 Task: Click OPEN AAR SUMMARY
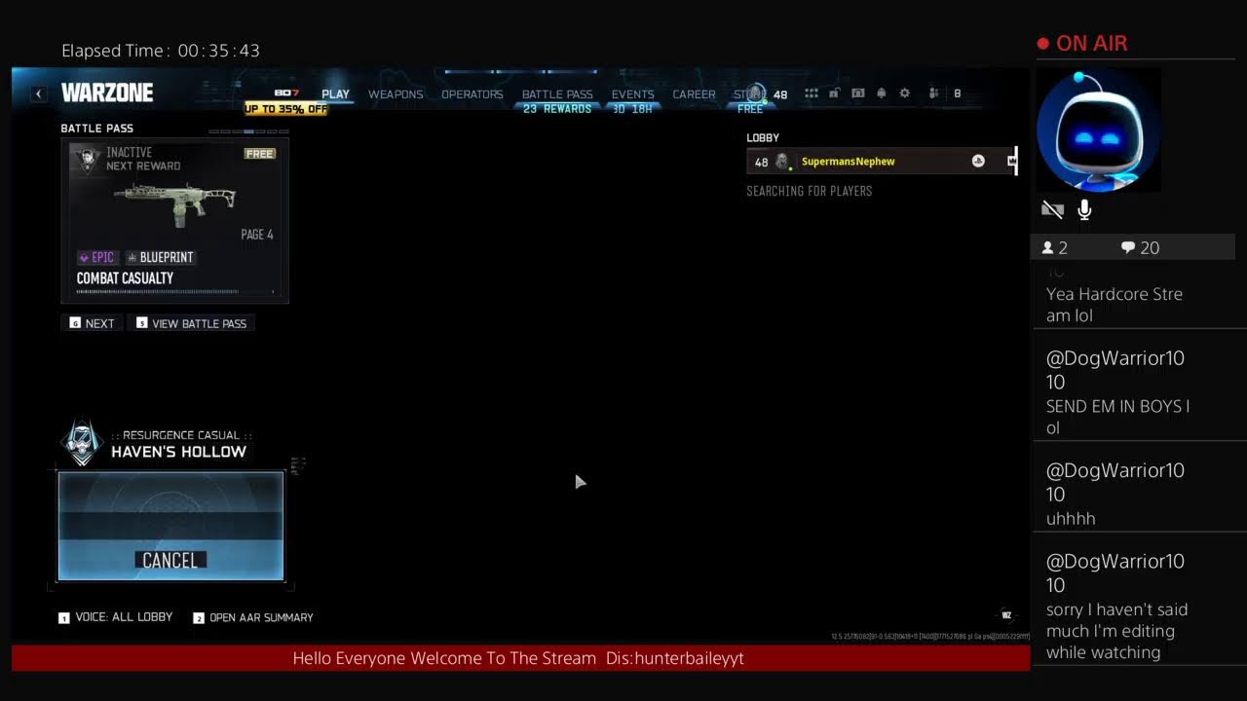pyautogui.click(x=253, y=617)
